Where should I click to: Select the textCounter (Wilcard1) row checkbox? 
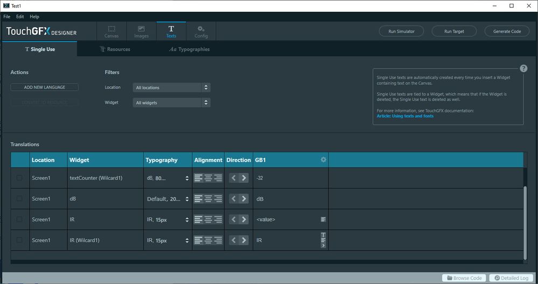[19, 178]
